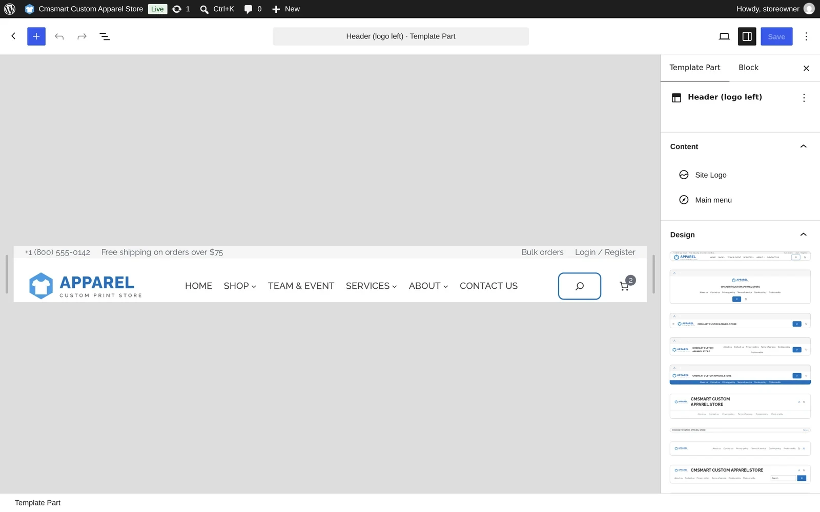This screenshot has width=820, height=512.
Task: Click the header search button
Action: click(x=580, y=286)
